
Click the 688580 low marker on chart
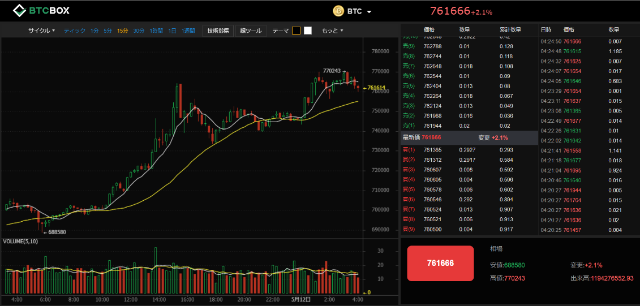55,232
